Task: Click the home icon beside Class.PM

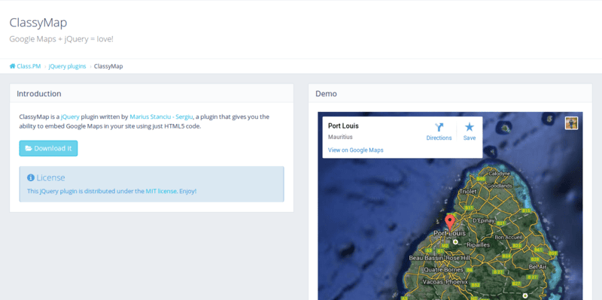Action: click(12, 66)
